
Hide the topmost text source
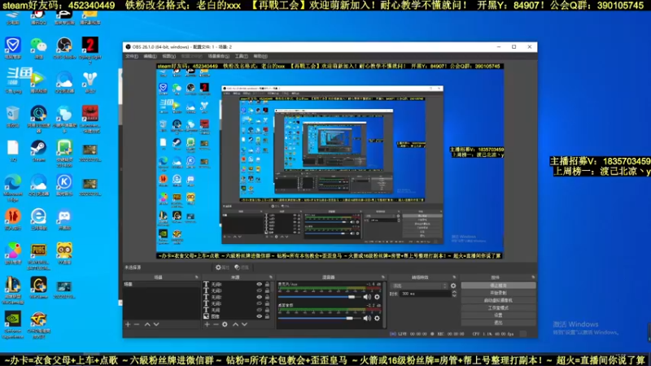pyautogui.click(x=259, y=284)
